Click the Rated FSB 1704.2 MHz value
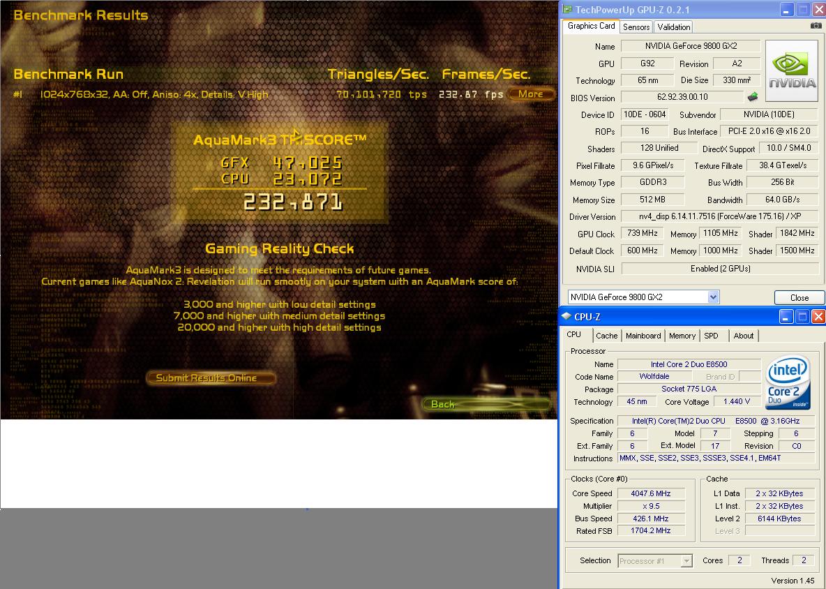Screen dimensions: 826x589 651,531
